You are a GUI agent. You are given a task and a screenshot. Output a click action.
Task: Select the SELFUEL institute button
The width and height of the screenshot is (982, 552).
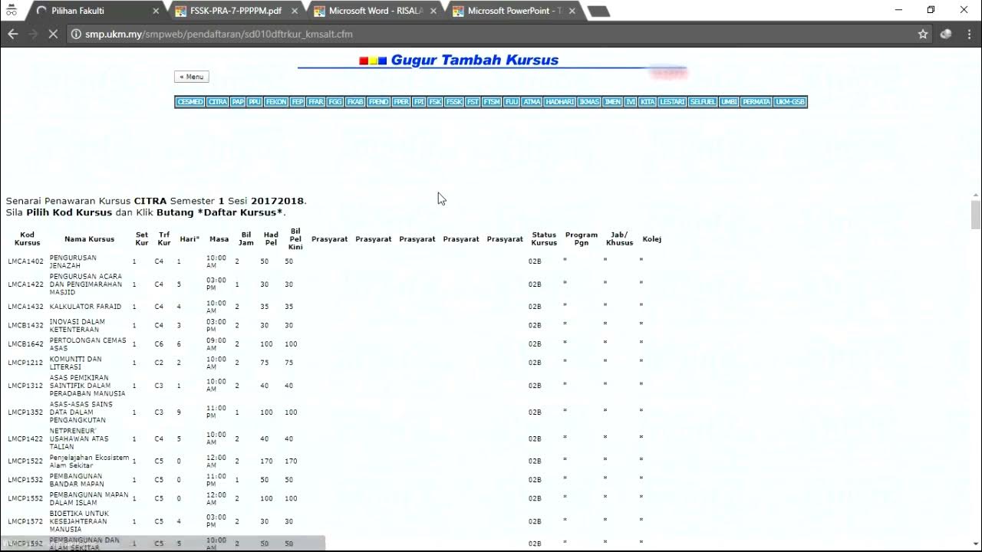pyautogui.click(x=703, y=102)
